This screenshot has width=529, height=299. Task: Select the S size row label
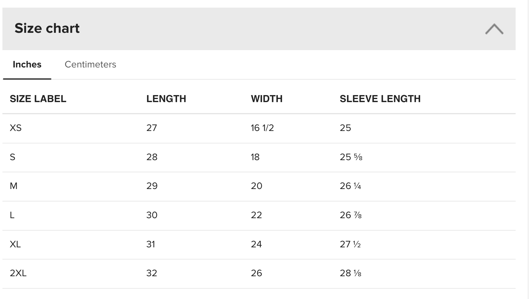tap(12, 157)
